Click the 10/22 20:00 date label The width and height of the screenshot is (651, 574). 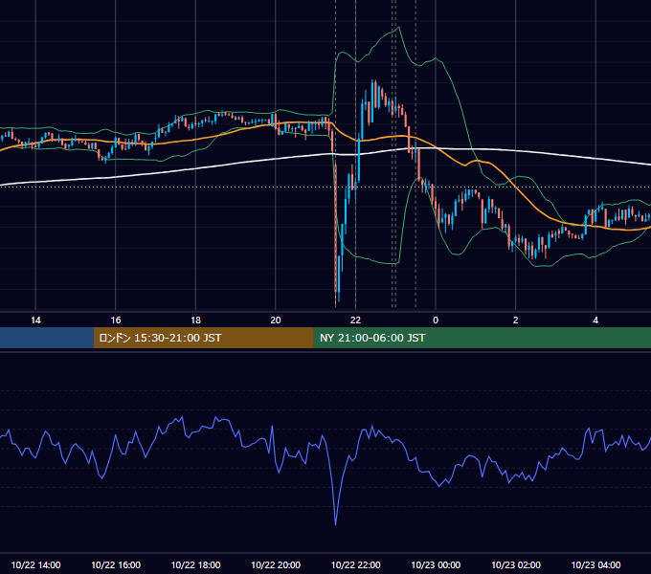coord(276,564)
